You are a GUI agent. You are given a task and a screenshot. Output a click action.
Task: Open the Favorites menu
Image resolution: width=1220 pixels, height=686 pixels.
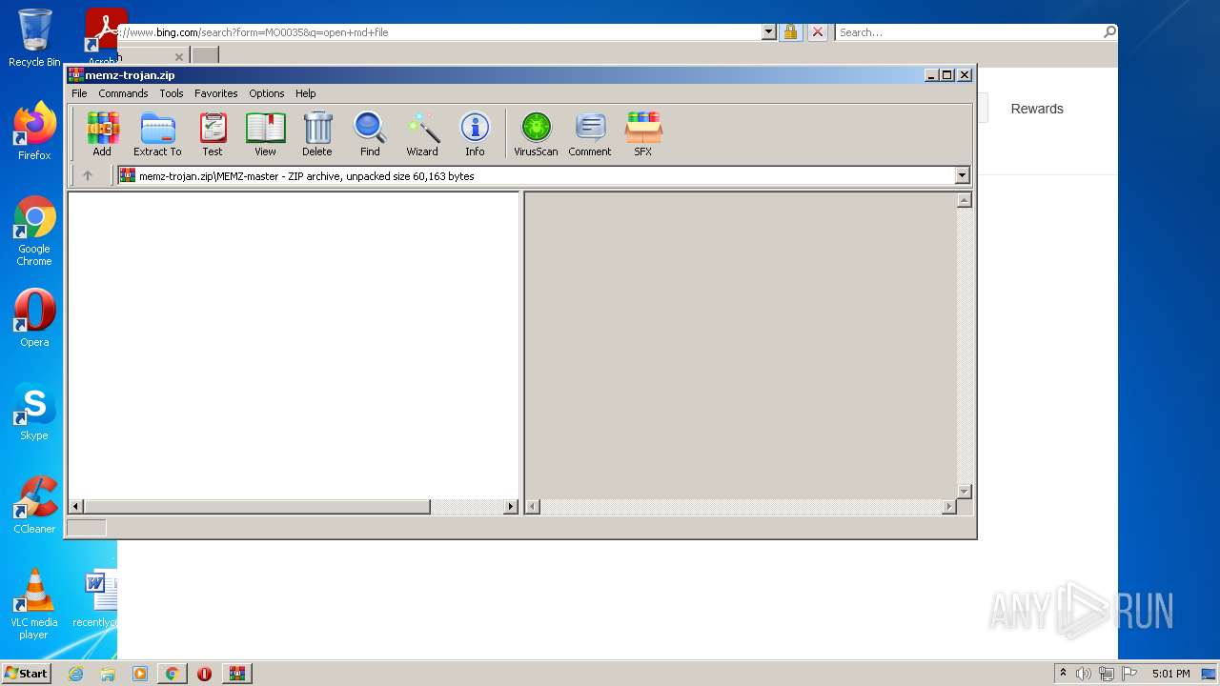216,93
